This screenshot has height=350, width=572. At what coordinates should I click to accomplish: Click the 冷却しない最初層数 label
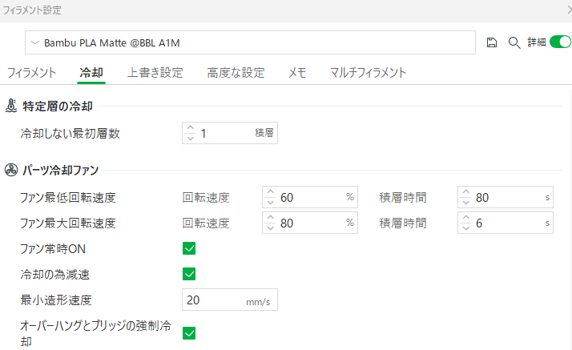point(70,134)
